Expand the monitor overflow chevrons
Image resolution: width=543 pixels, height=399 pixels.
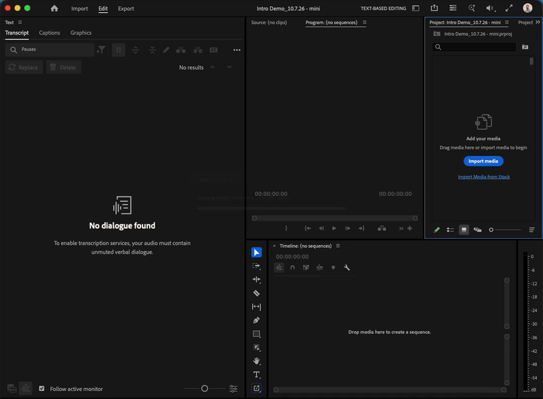401,228
